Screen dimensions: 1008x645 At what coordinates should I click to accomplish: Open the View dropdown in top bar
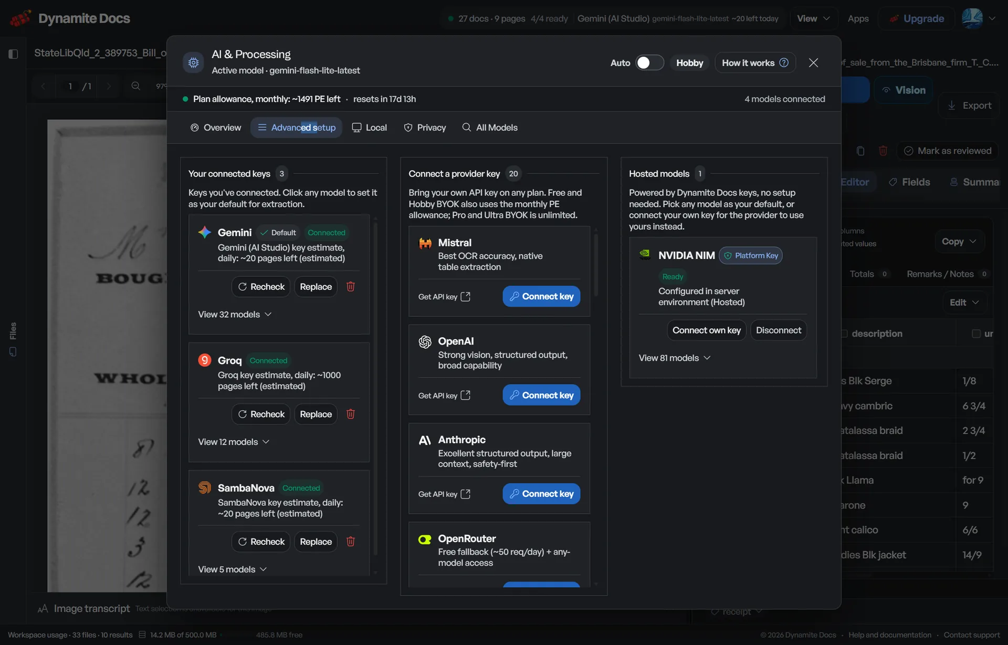tap(813, 18)
